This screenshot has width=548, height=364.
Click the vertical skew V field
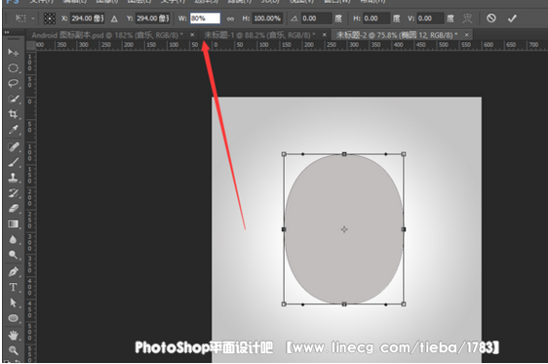pyautogui.click(x=431, y=19)
